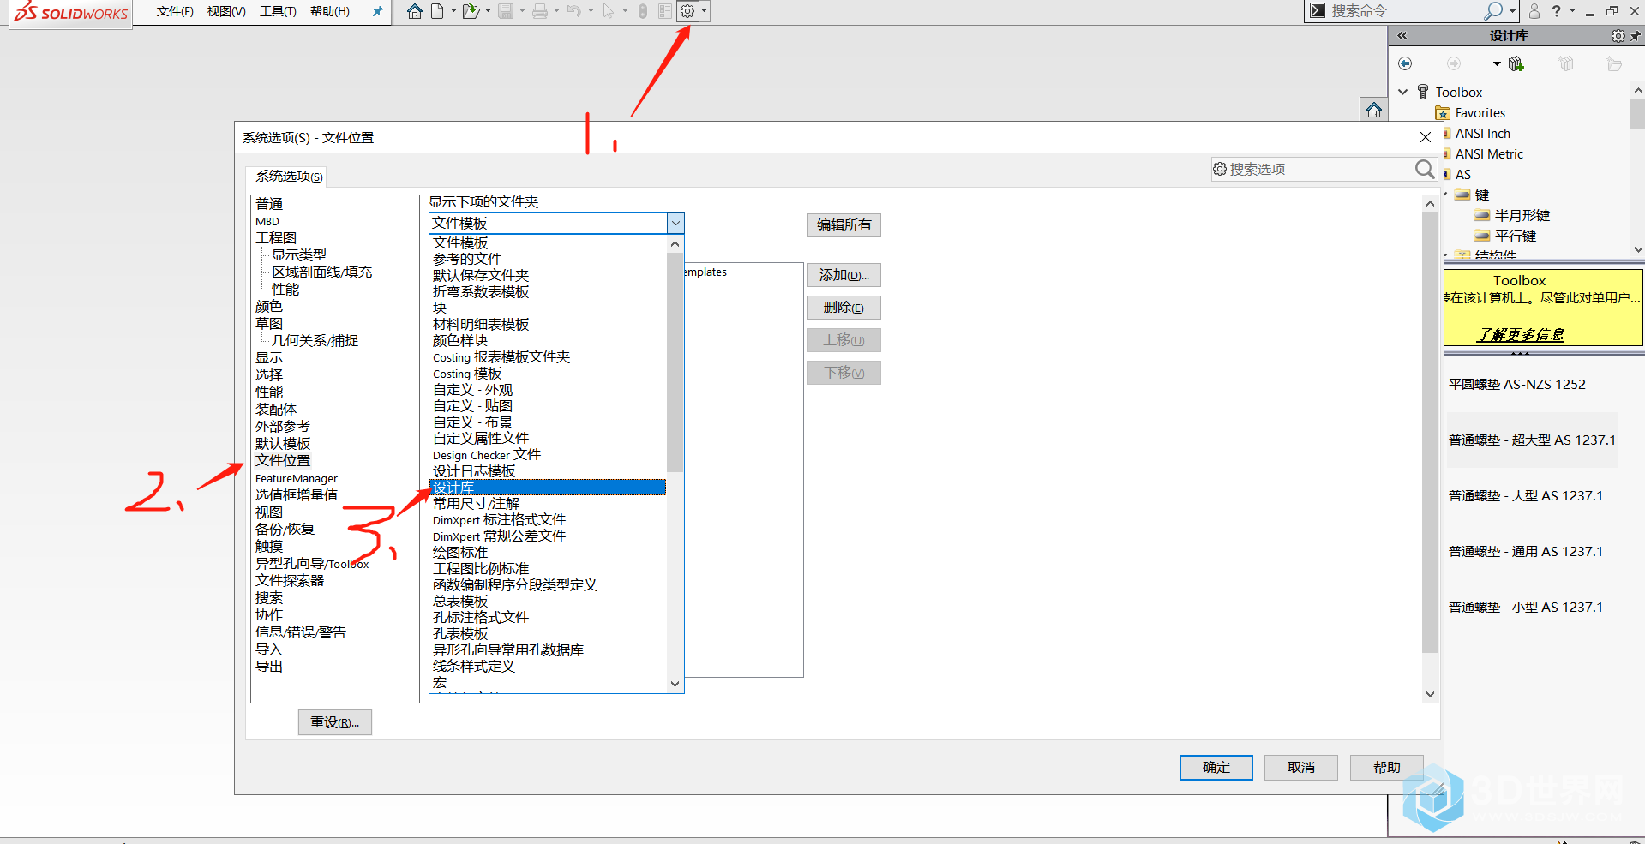Click the user login icon
The height and width of the screenshot is (844, 1645).
pyautogui.click(x=1534, y=10)
